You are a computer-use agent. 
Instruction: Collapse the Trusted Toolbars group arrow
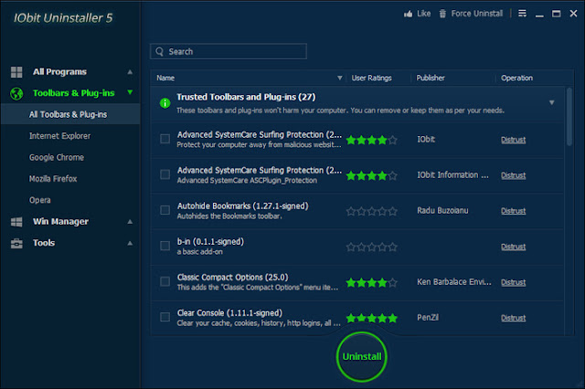552,102
